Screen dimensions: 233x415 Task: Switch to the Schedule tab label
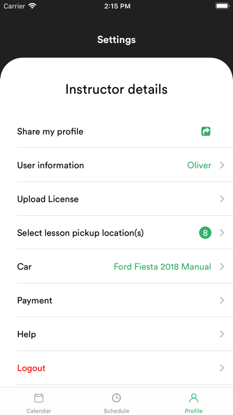116,411
